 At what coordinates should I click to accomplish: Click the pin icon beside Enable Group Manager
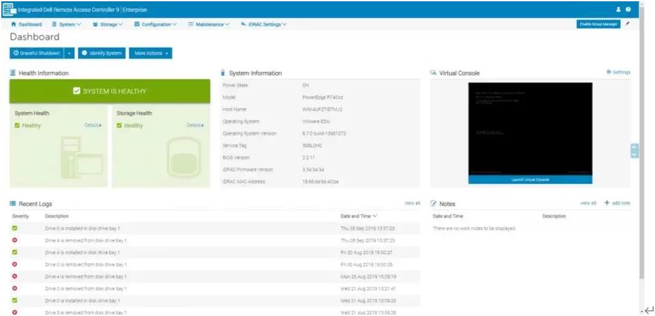coord(627,24)
